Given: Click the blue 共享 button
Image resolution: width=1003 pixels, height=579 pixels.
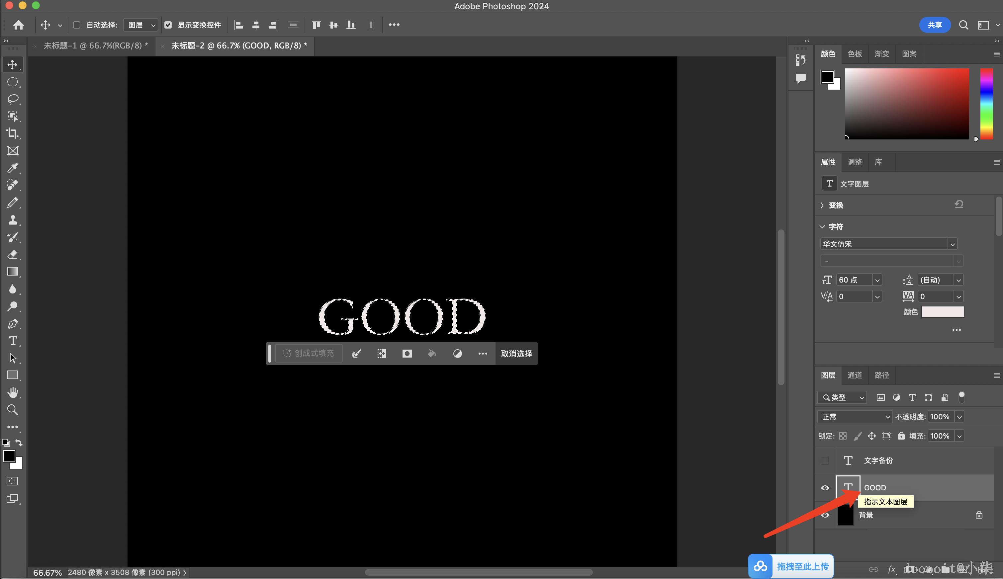Looking at the screenshot, I should pos(934,25).
